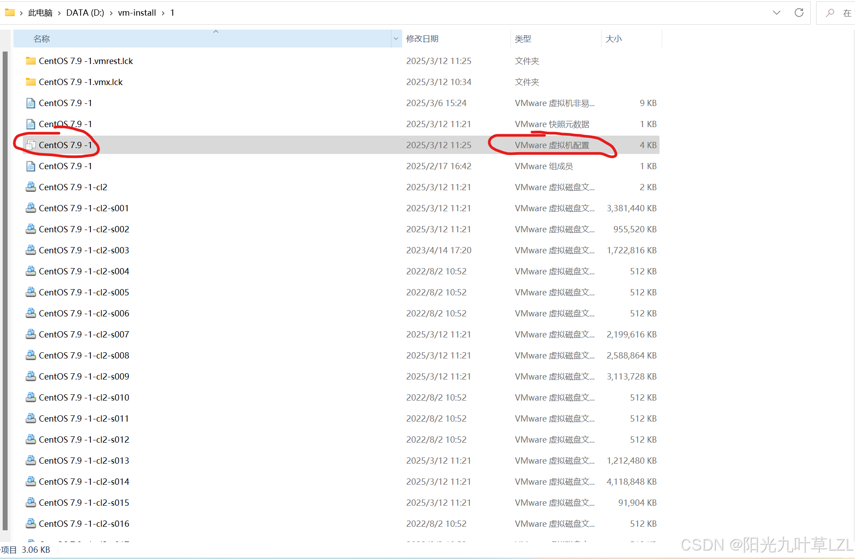Expand the chevron after 此电脑 in the breadcrumb
The image size is (855, 559).
click(x=59, y=13)
